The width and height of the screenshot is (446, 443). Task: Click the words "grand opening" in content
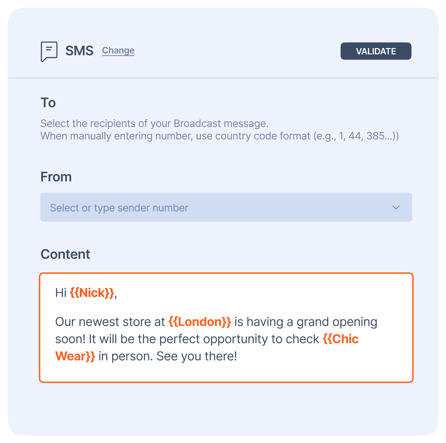(x=337, y=322)
